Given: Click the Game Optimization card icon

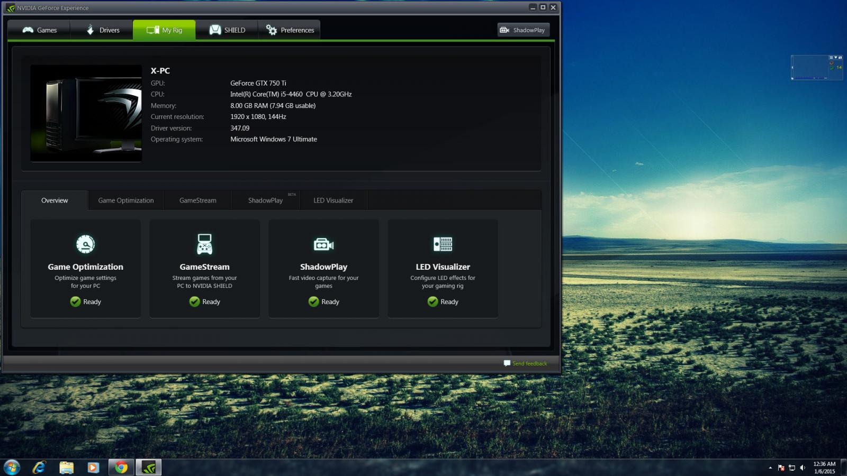Looking at the screenshot, I should pyautogui.click(x=85, y=244).
